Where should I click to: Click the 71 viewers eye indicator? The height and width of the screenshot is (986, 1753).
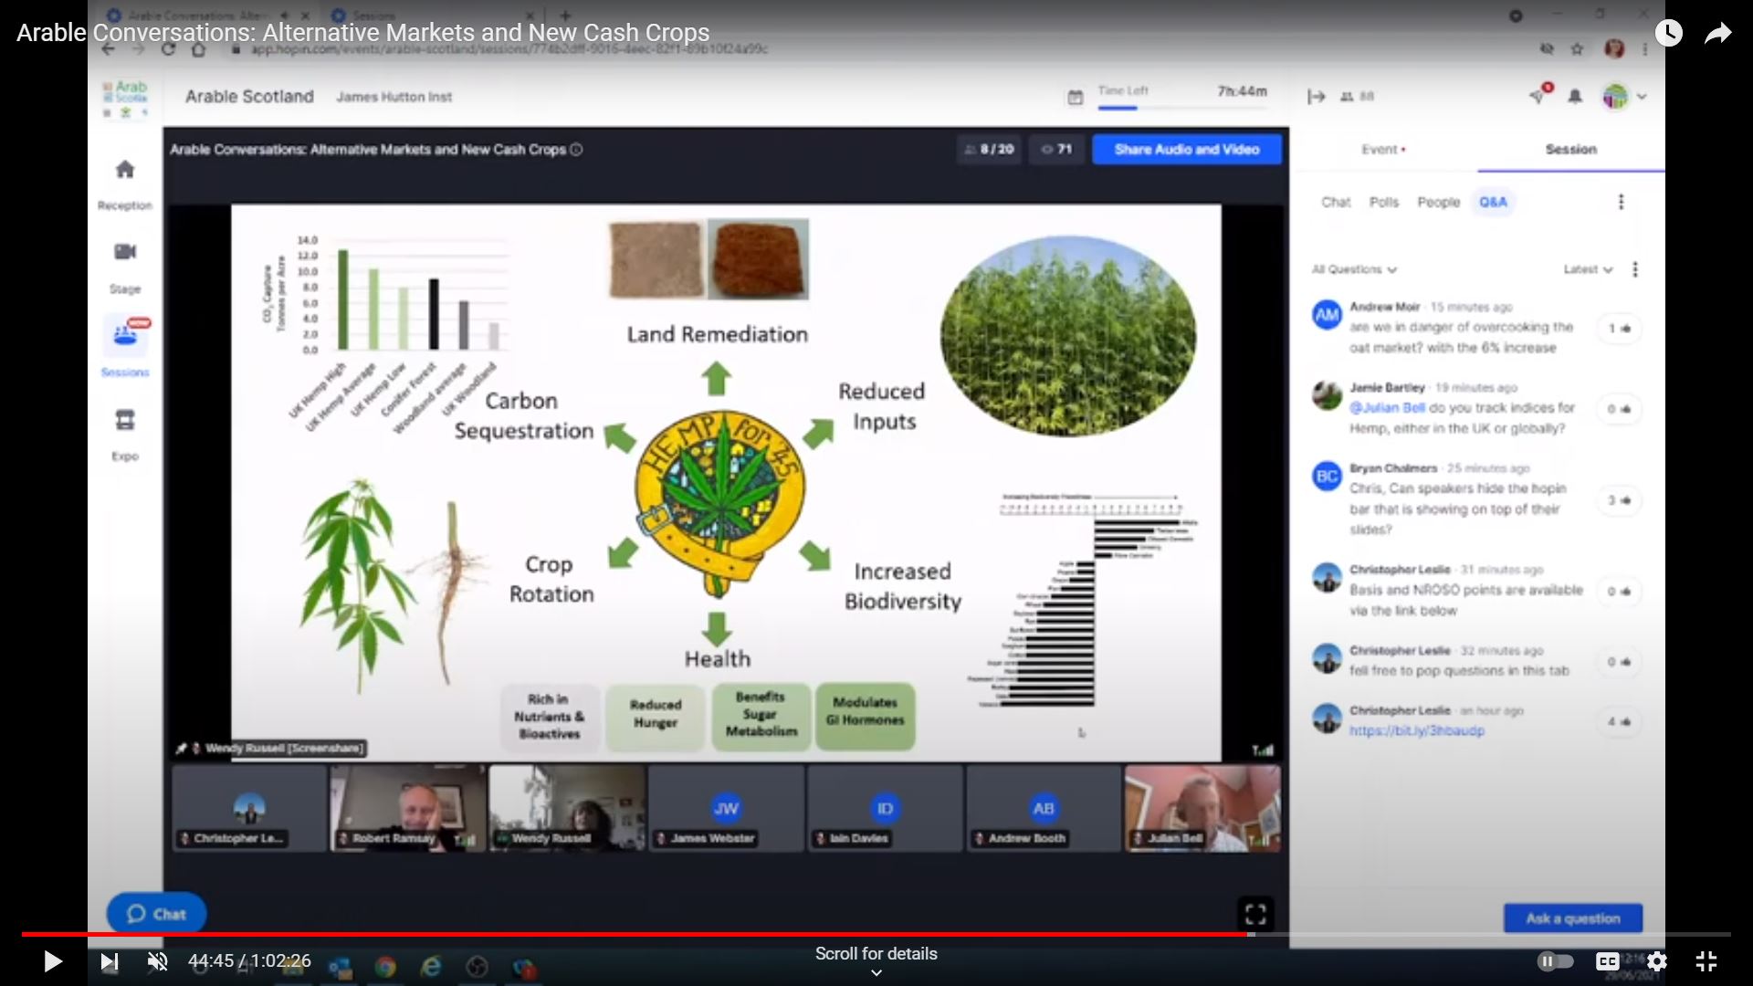tap(1057, 149)
